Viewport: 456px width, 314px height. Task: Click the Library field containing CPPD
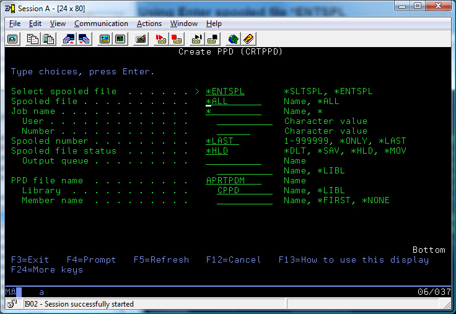click(245, 190)
